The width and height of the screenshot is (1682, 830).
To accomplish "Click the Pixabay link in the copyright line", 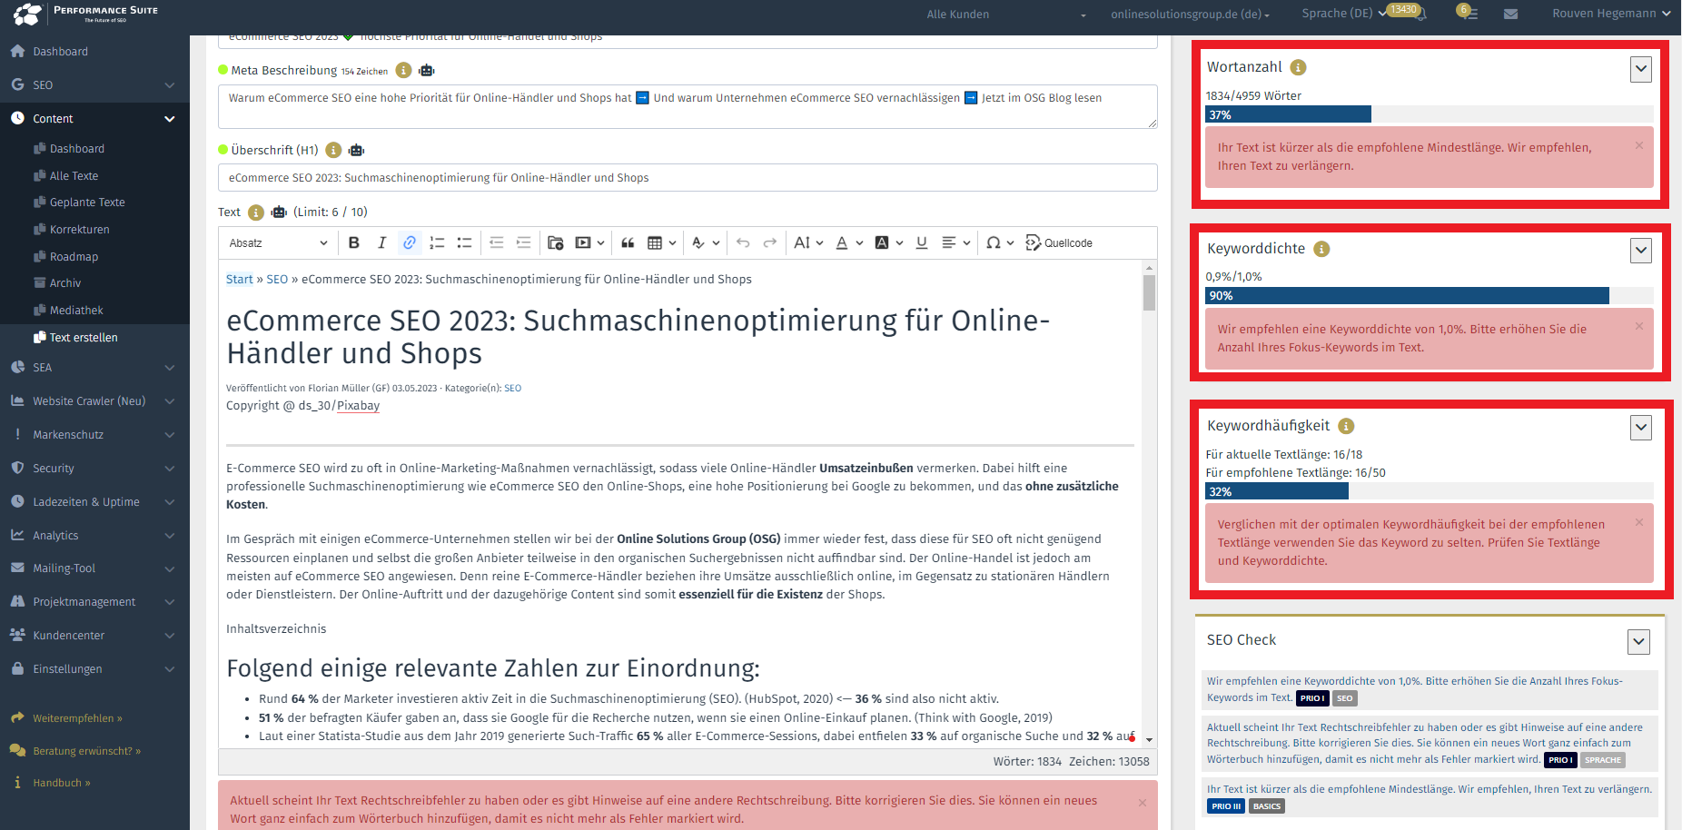I will coord(359,406).
